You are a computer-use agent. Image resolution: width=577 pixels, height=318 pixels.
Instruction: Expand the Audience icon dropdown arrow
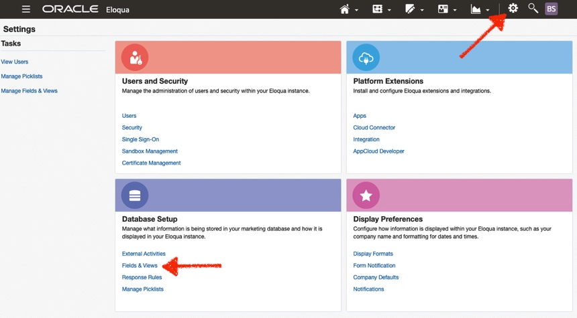(x=455, y=10)
